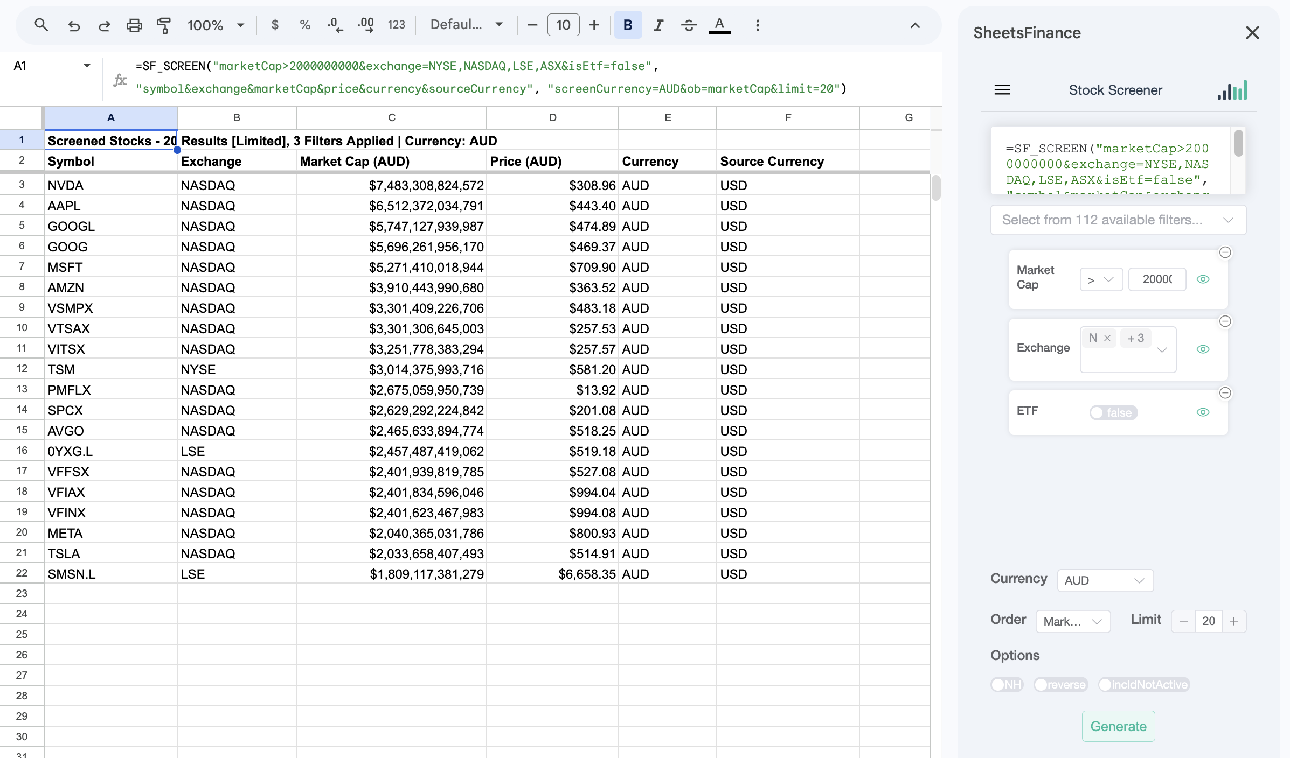Toggle strikethrough formatting

click(x=689, y=25)
